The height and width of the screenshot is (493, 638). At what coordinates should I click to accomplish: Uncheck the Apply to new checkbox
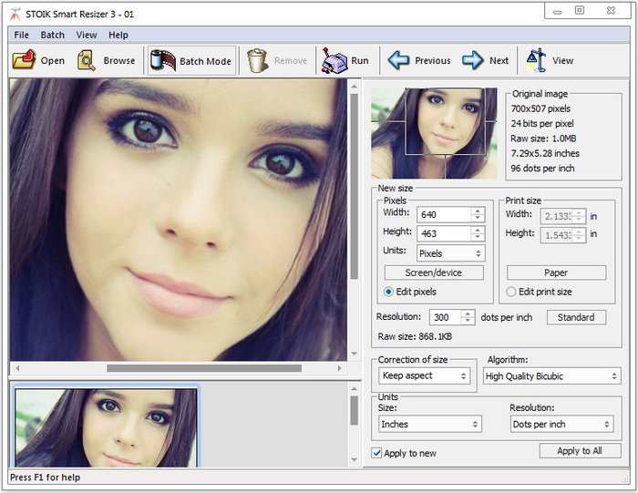point(377,453)
